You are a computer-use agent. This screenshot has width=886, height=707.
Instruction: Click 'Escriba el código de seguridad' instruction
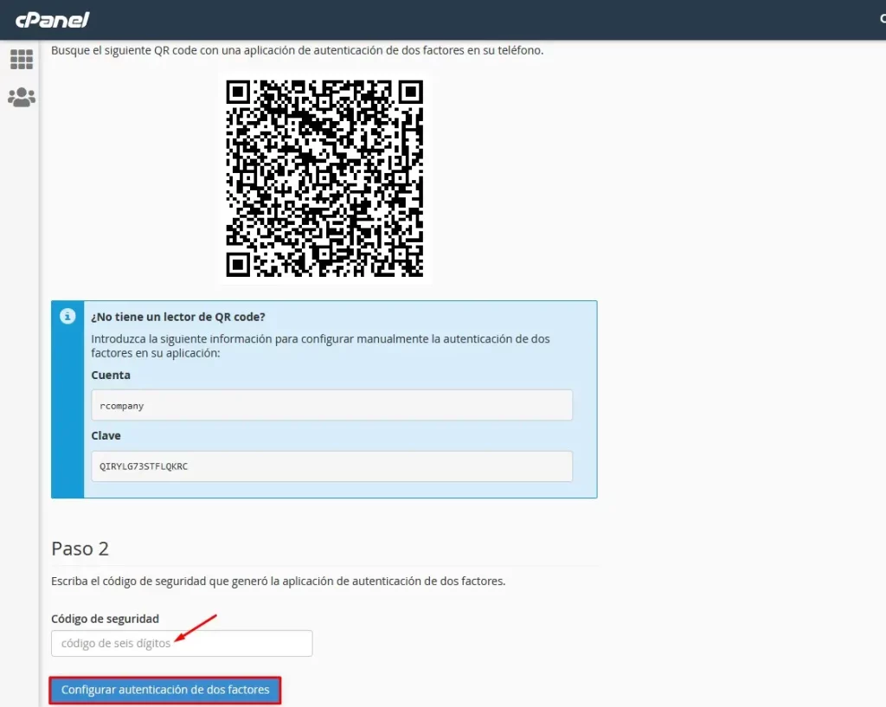[278, 581]
